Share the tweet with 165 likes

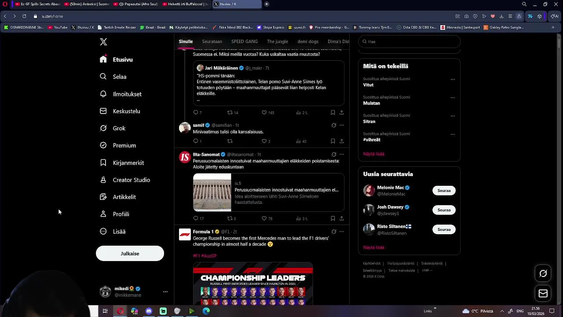point(341,112)
